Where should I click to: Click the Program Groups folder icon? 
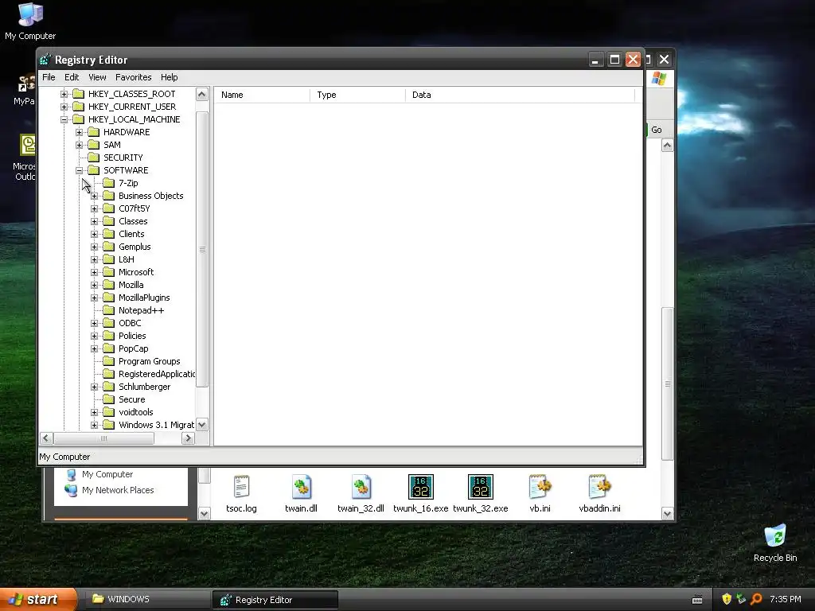[108, 361]
